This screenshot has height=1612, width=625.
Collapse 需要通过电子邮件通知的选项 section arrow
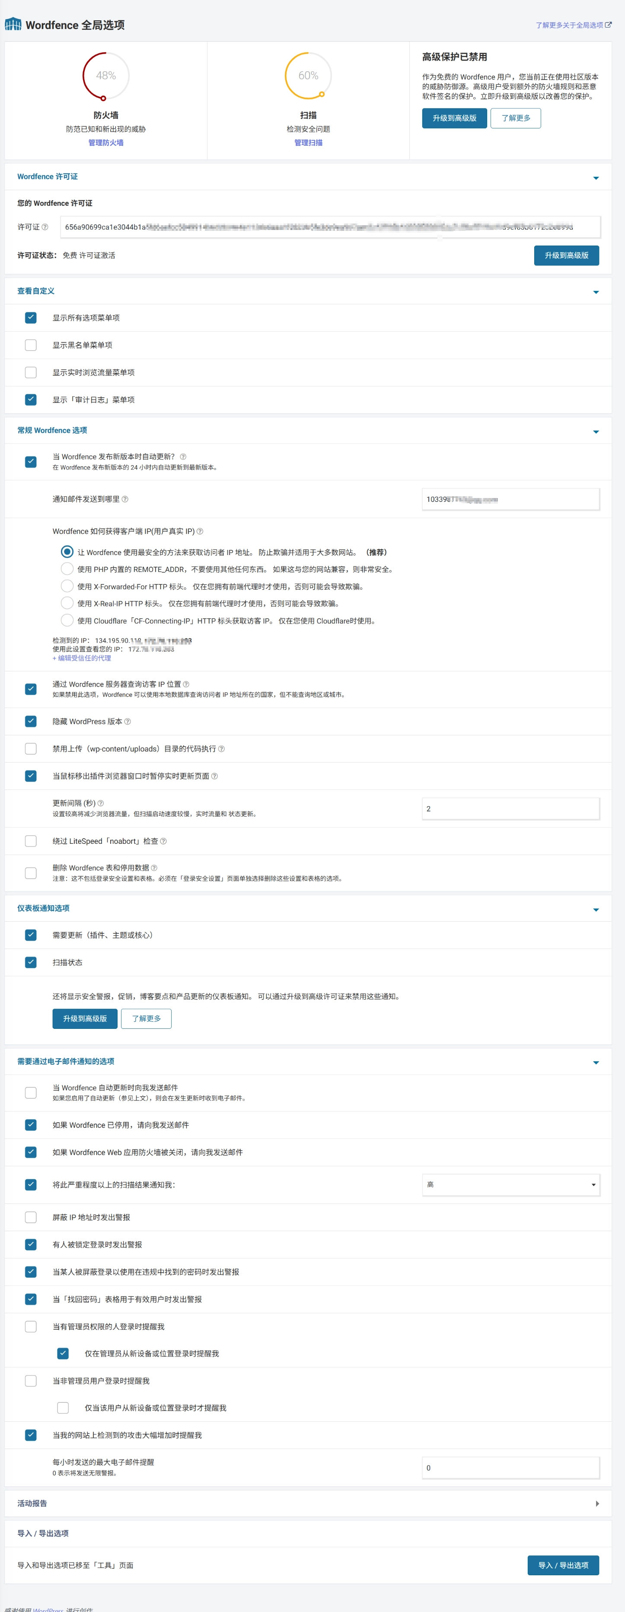pyautogui.click(x=596, y=1063)
